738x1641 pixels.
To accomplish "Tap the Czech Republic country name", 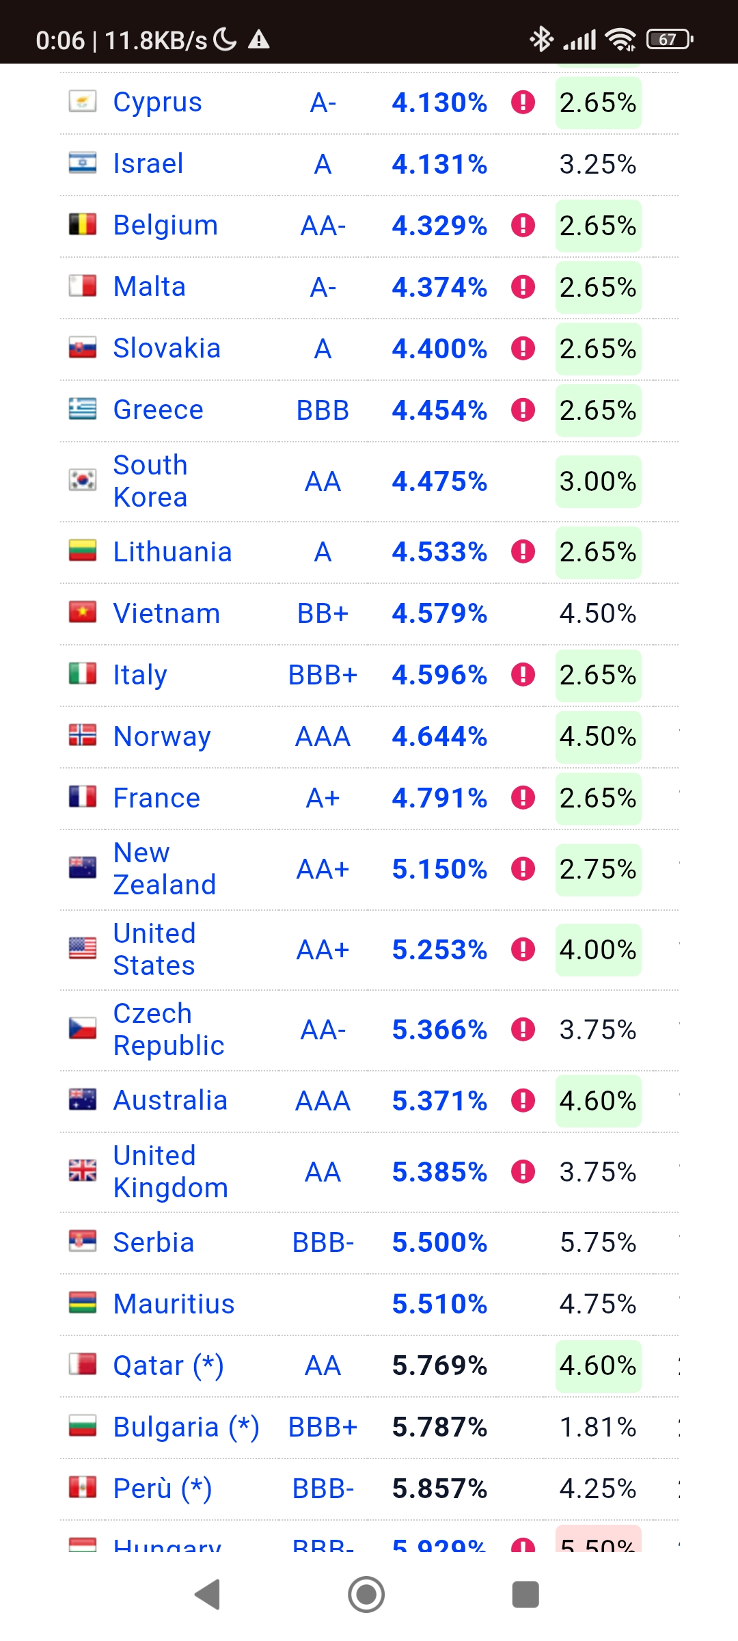I will coord(169,1030).
